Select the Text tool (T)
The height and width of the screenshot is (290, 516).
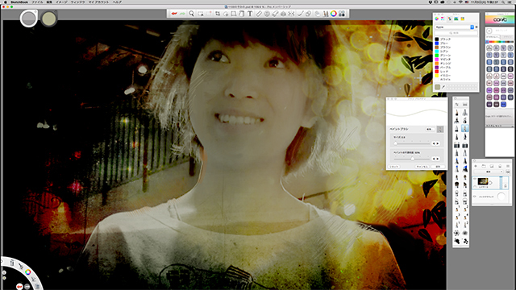tap(250, 14)
